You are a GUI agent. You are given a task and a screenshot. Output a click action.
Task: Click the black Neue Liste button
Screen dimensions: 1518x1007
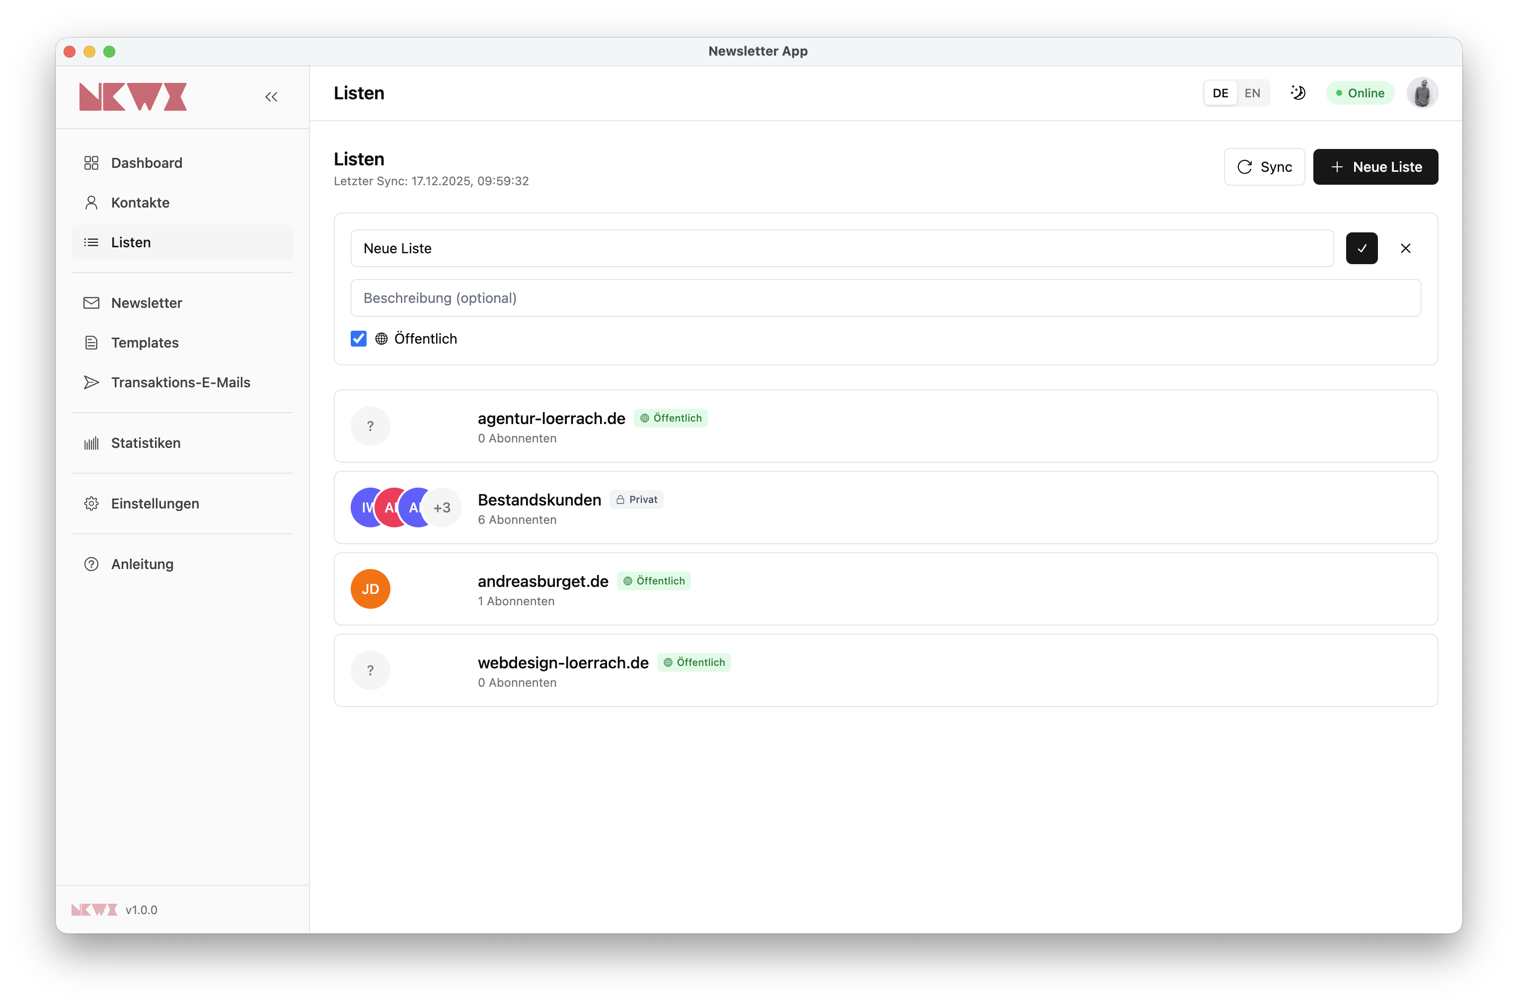click(x=1375, y=167)
